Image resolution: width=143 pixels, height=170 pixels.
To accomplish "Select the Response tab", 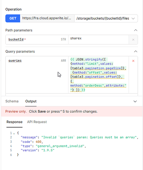I will (14, 122).
